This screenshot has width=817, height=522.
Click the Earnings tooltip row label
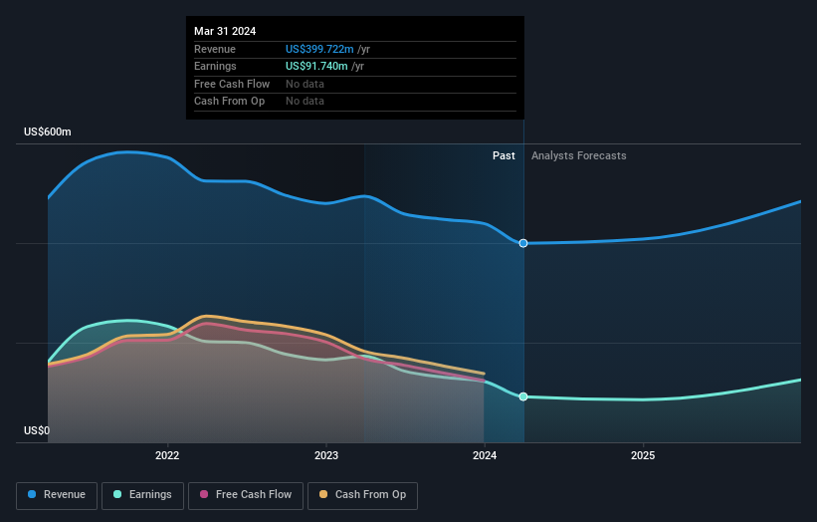[x=215, y=66]
